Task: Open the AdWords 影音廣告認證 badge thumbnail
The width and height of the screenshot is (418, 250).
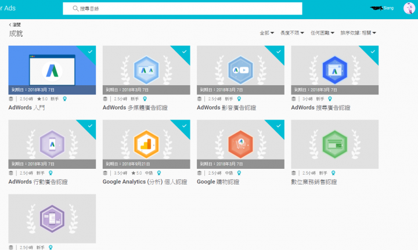Action: pos(240,70)
